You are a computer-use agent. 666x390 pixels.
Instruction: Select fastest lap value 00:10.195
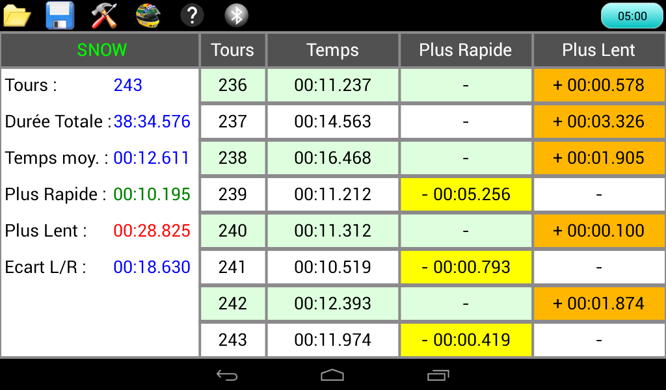152,194
